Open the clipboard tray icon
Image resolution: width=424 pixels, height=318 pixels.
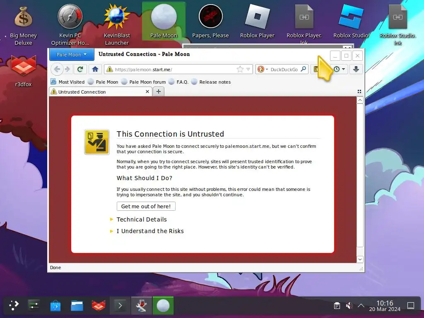337,306
